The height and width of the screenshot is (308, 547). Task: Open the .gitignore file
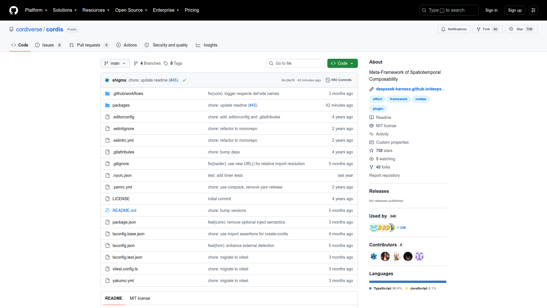pos(121,164)
